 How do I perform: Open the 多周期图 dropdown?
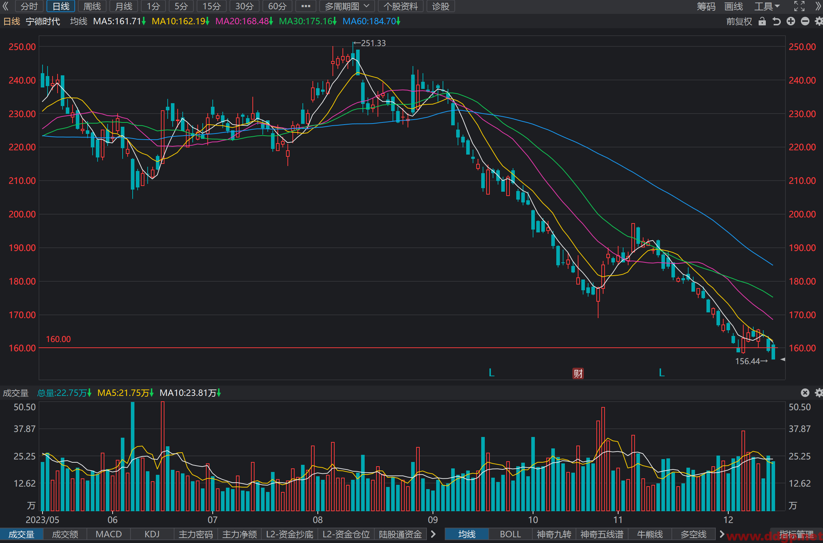[347, 6]
